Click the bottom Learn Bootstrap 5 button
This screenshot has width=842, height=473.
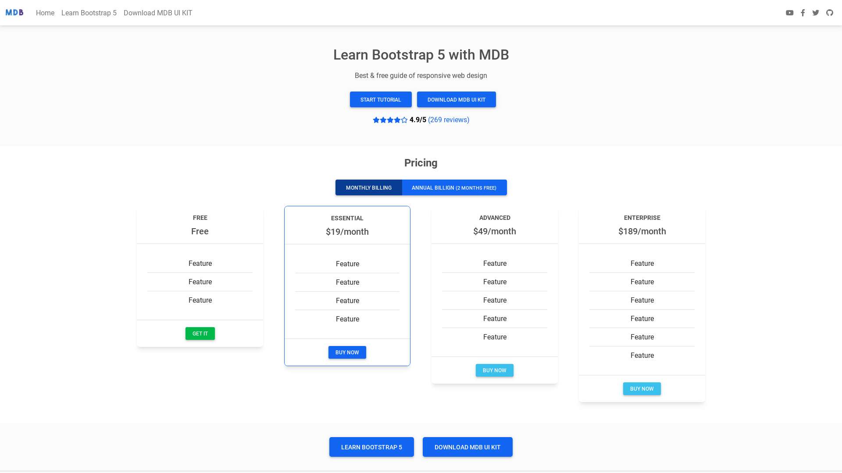click(x=371, y=447)
